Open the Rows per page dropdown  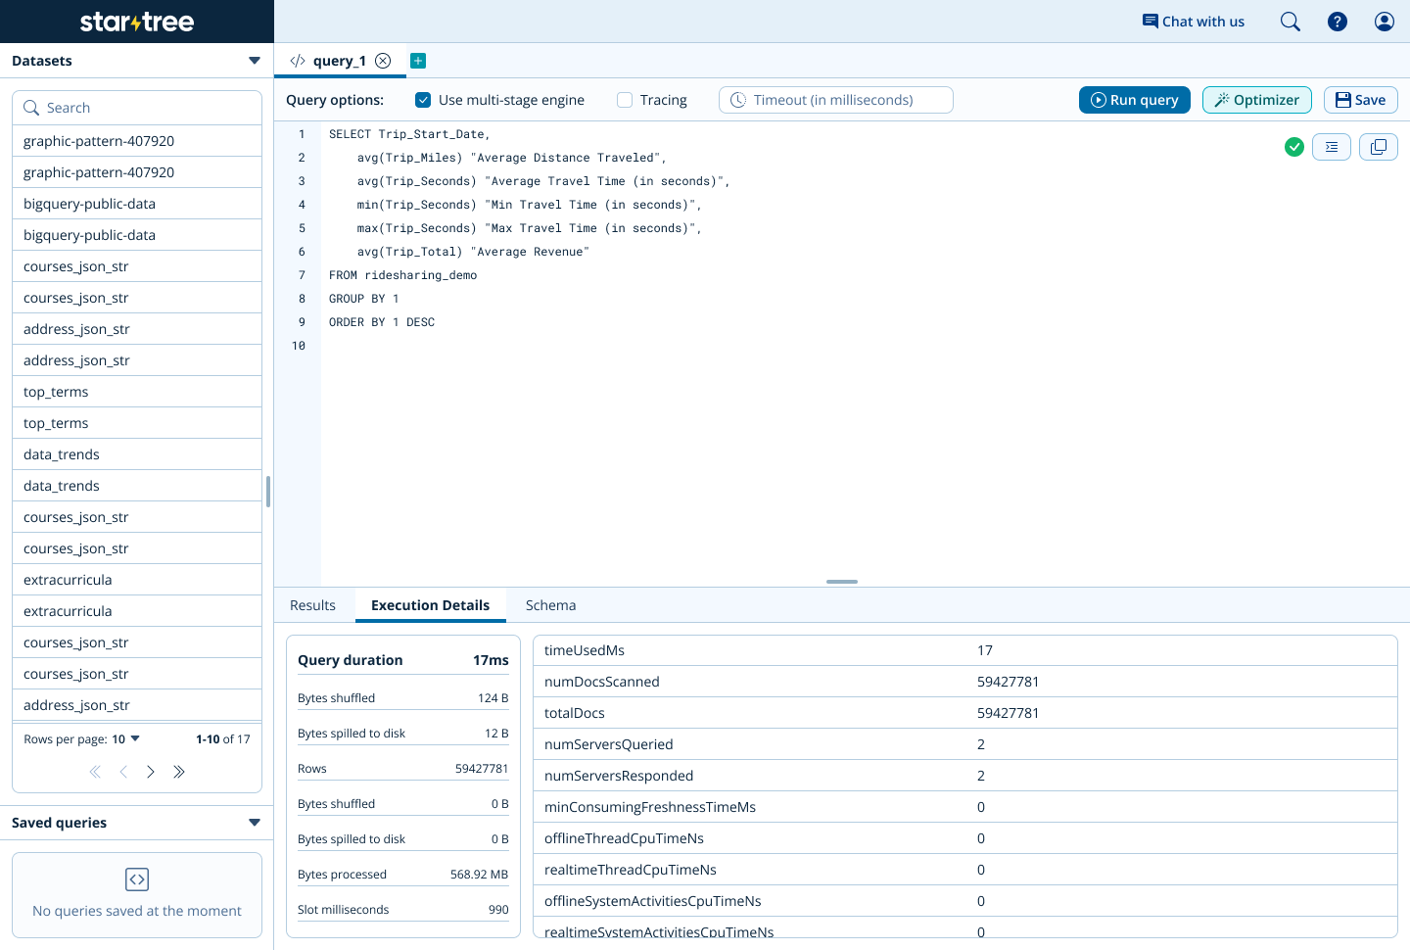pyautogui.click(x=126, y=739)
